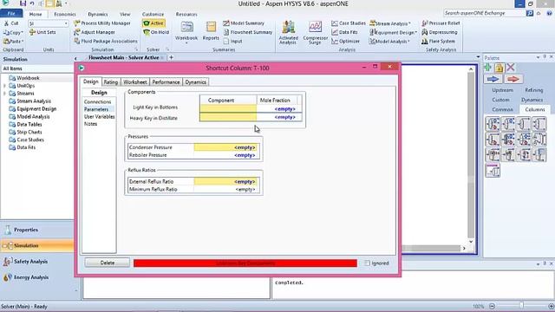
Task: Open the Worksheet tab of Shortcut Column
Action: click(135, 82)
